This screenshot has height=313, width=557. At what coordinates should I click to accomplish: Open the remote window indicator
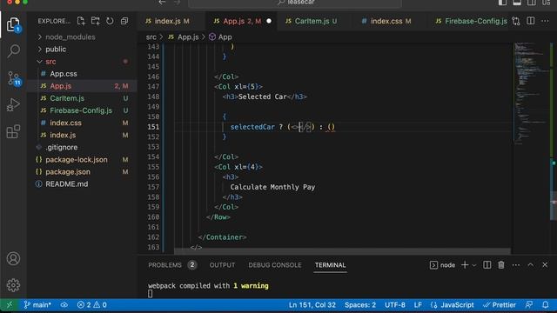pyautogui.click(x=10, y=305)
